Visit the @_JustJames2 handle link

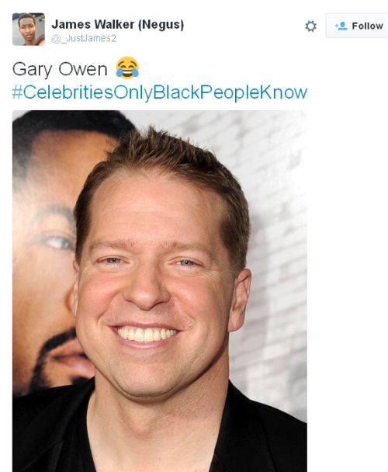click(x=84, y=39)
